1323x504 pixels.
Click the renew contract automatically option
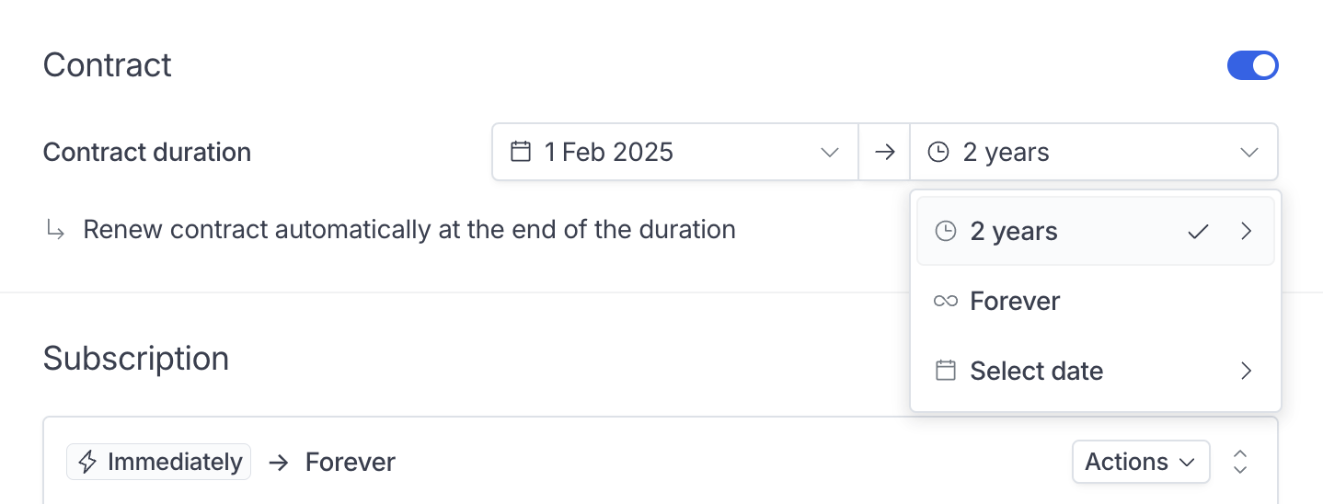coord(409,229)
